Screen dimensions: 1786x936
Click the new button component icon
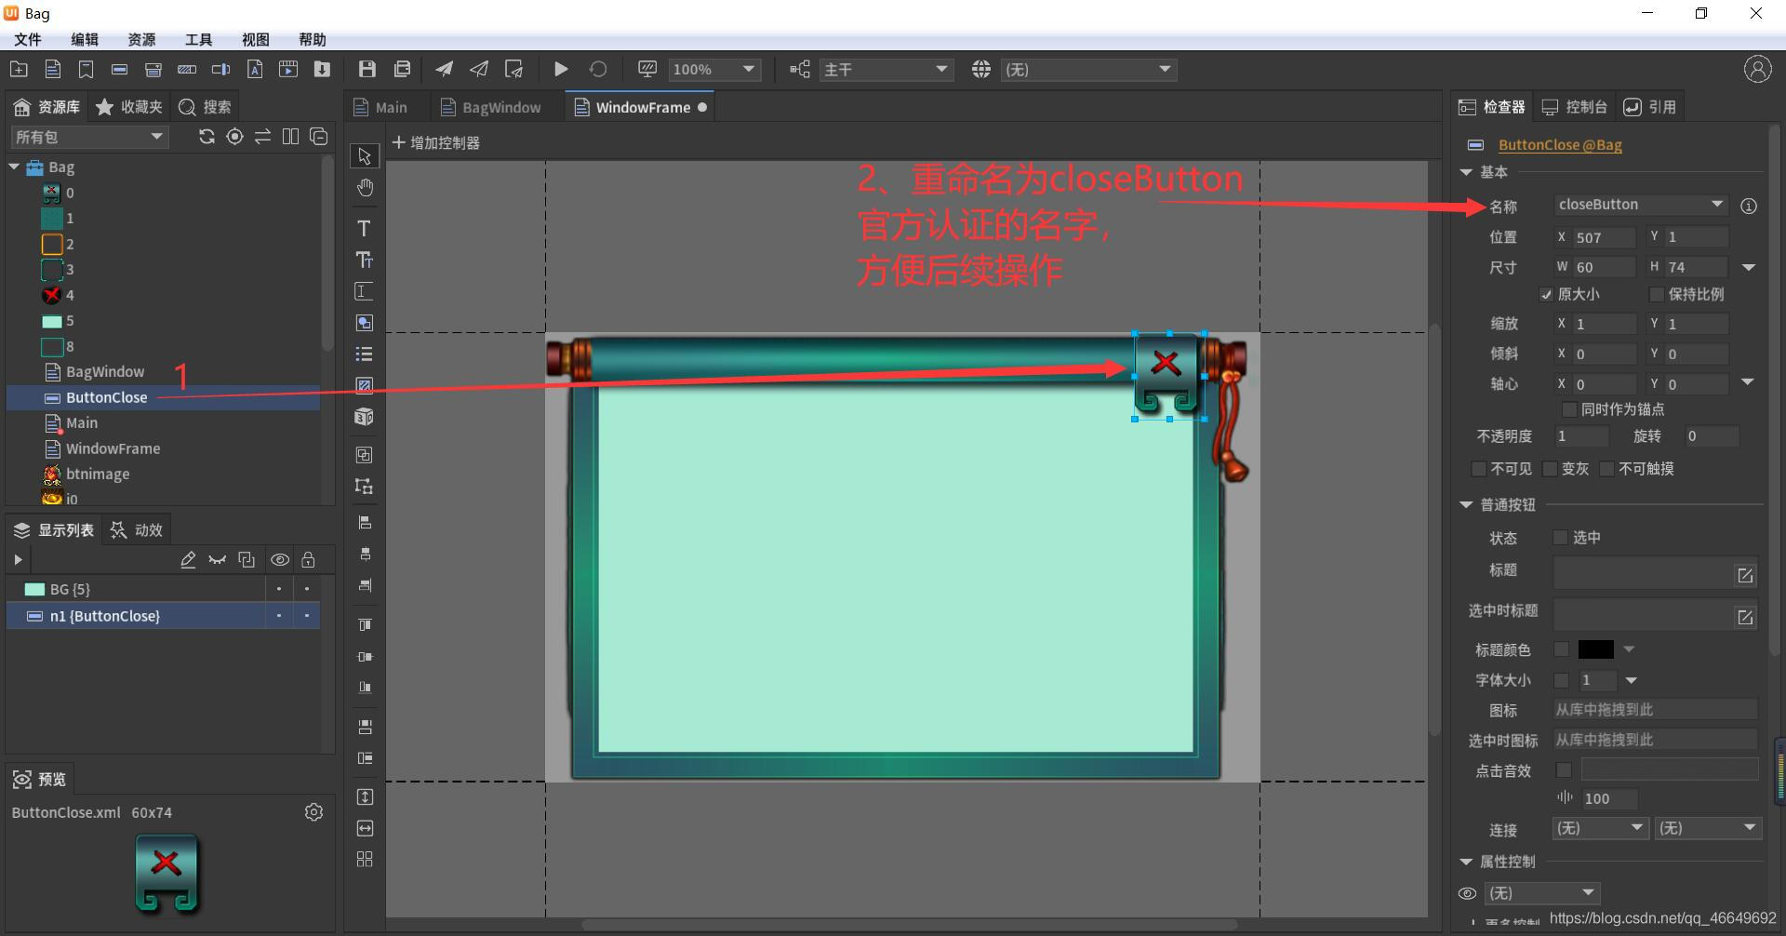[119, 69]
